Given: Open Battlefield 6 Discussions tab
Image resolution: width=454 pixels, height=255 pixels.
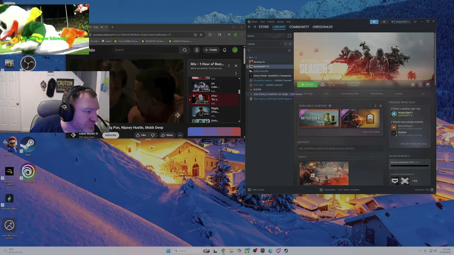Looking at the screenshot, I should pos(377,93).
